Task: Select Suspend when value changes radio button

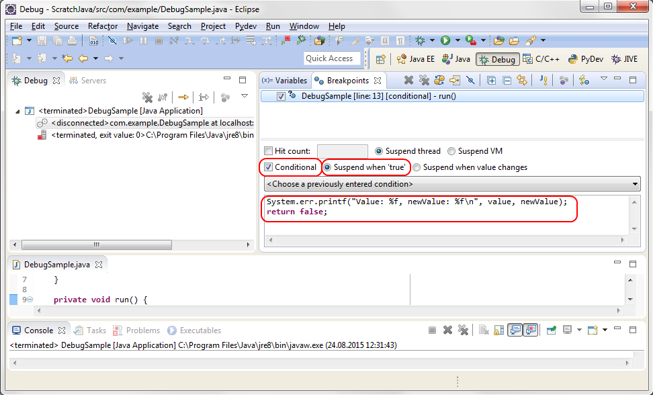Action: 417,167
